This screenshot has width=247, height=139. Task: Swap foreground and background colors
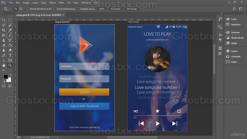click(10, 75)
